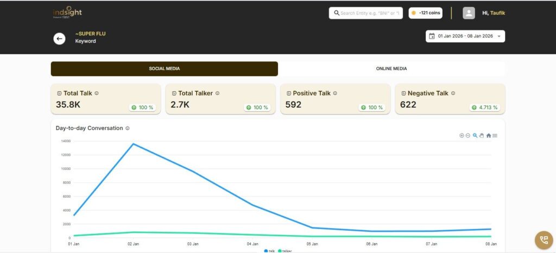The image size is (556, 253).
Task: Click the 8000 y-axis label
Action: coord(67,182)
